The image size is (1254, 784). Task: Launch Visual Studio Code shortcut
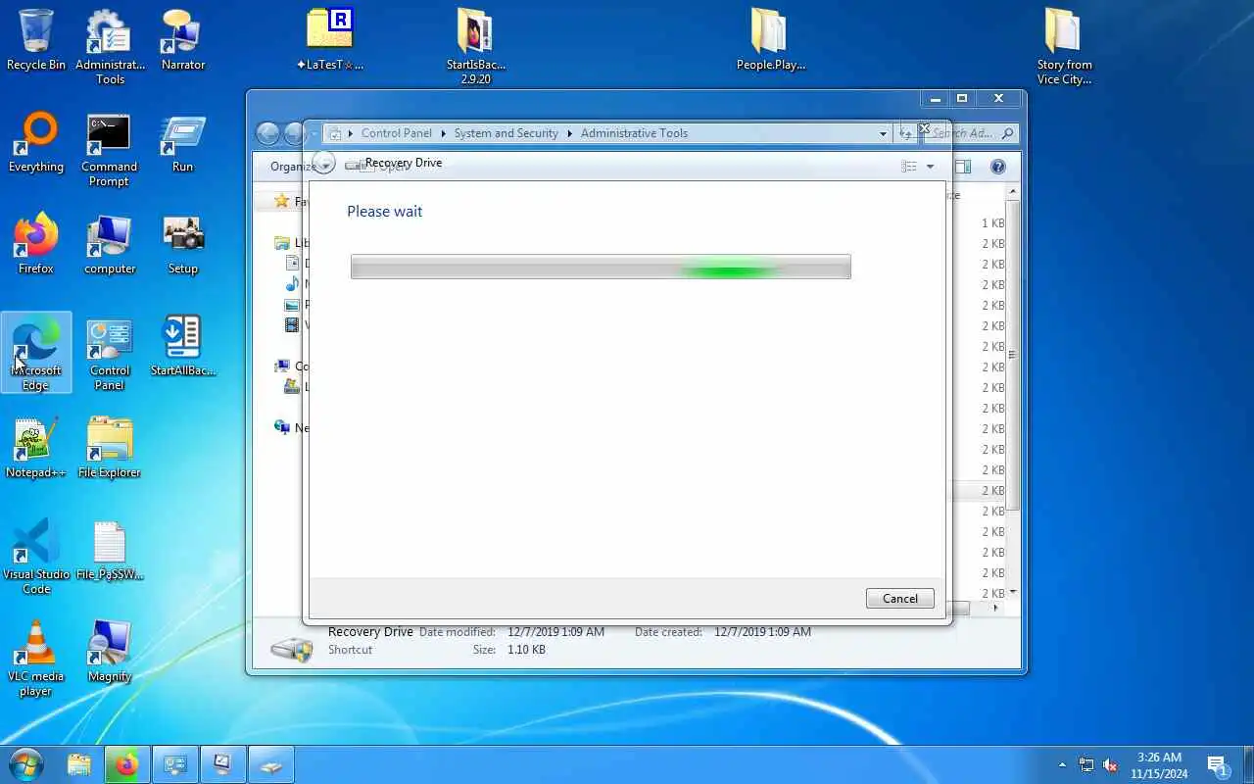(36, 556)
